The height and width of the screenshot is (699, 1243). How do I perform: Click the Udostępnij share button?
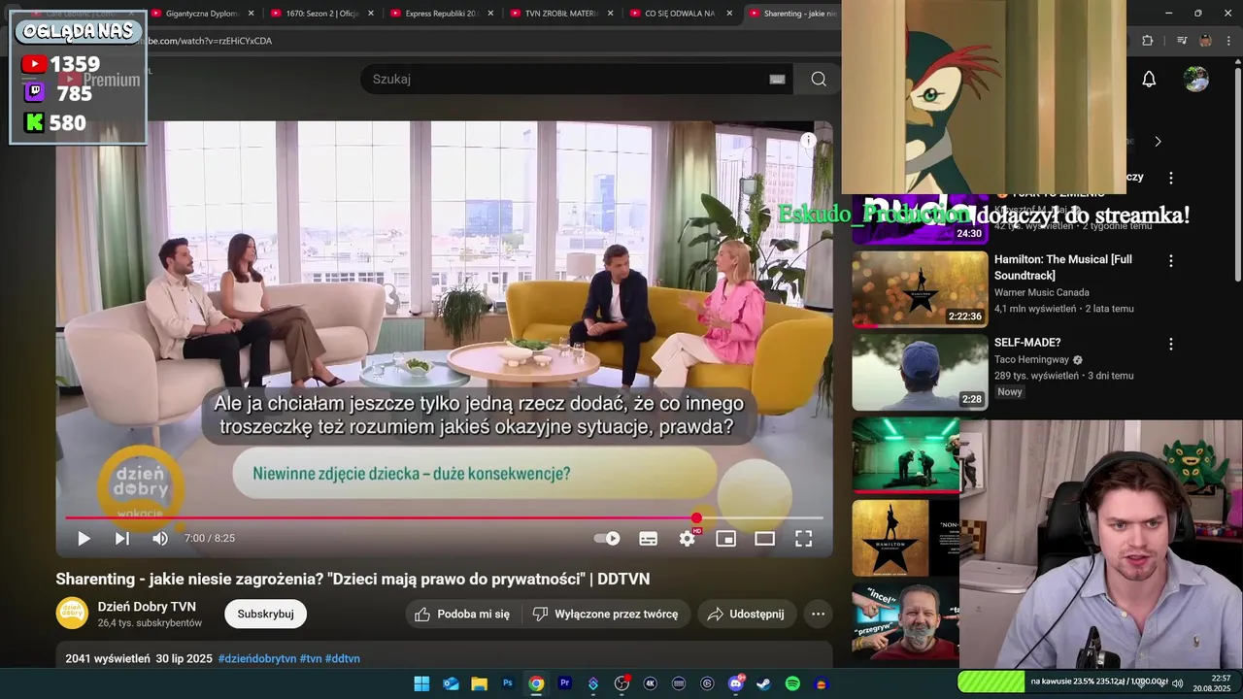coord(746,614)
